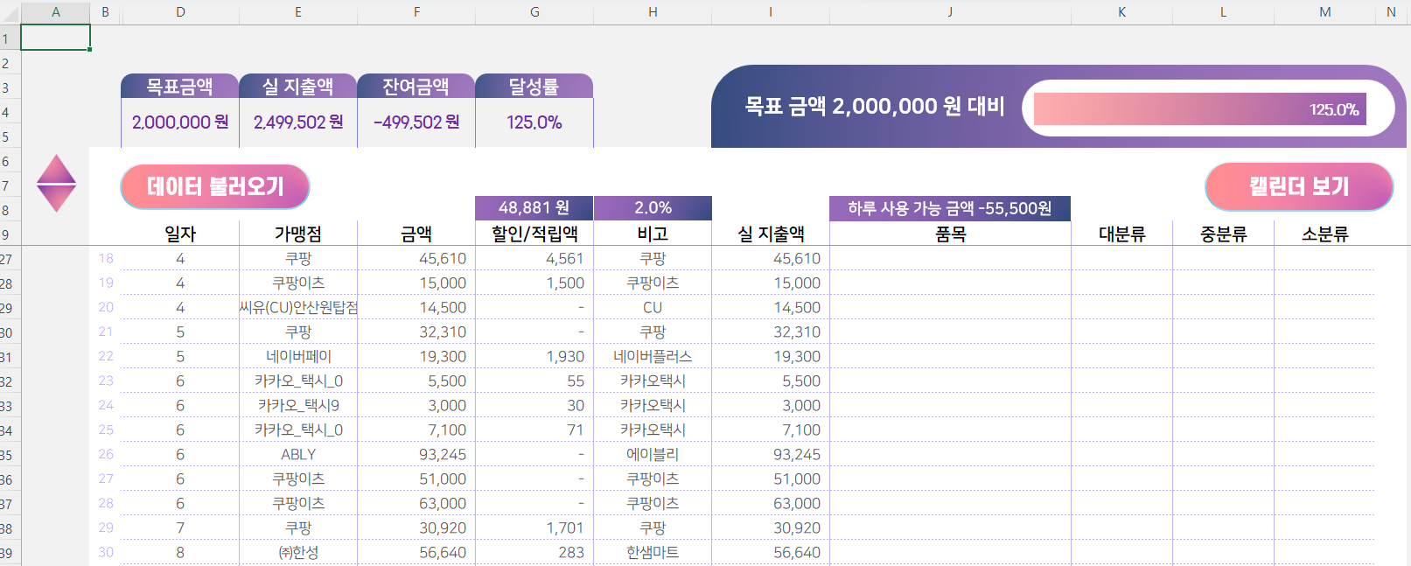This screenshot has height=566, width=1411.
Task: Click the 목표금액 summary tab label
Action: [x=179, y=87]
